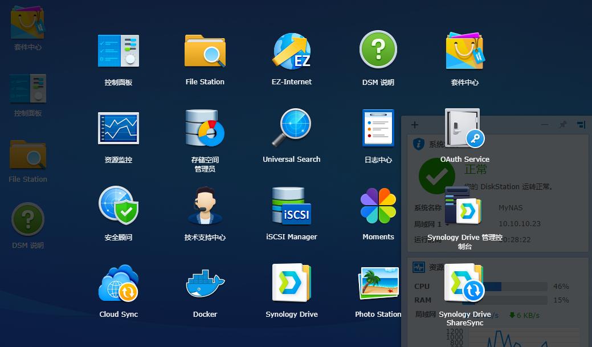592x347 pixels.
Task: Click dimmed DSM 说明 desktop shortcut
Action: pos(28,219)
